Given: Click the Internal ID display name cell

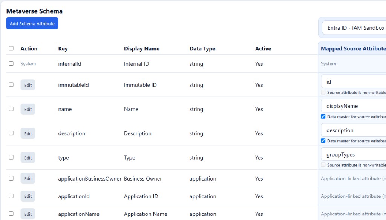Looking at the screenshot, I should (x=136, y=64).
